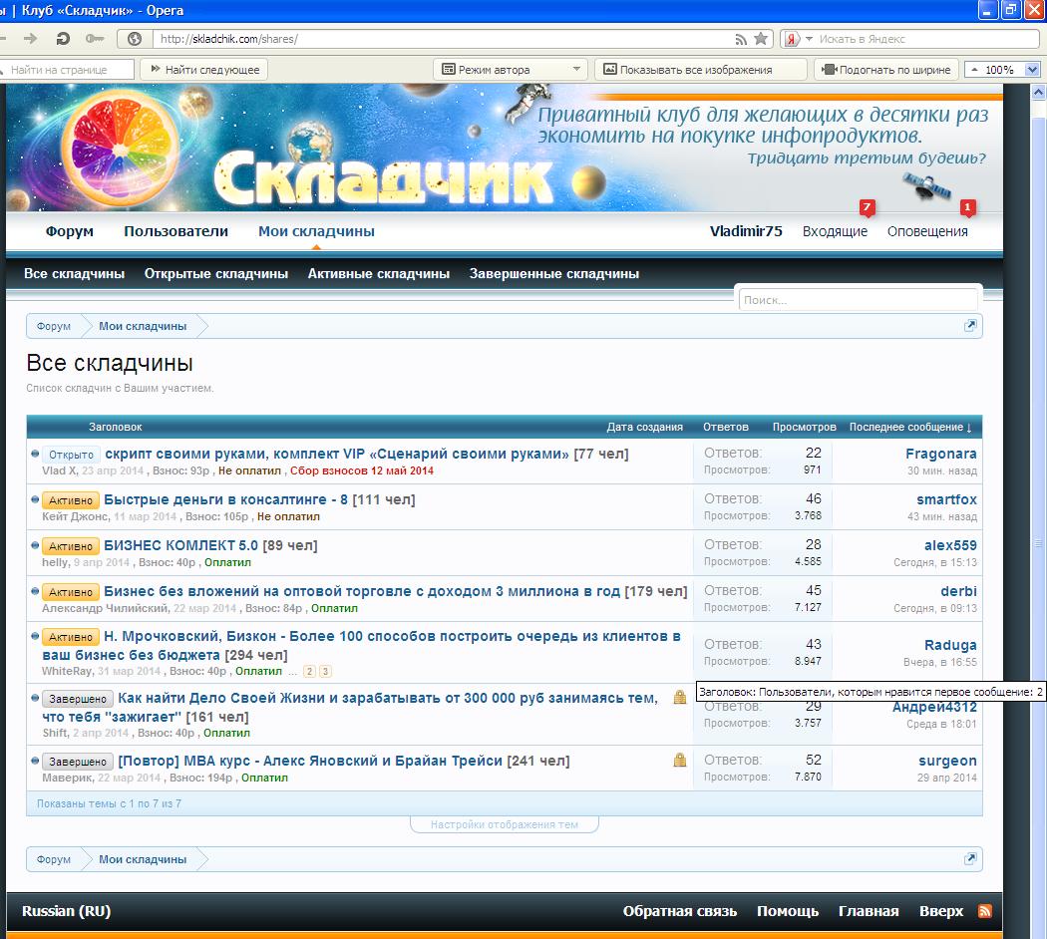
Task: Click Форум in top breadcrumb
Action: [x=54, y=326]
